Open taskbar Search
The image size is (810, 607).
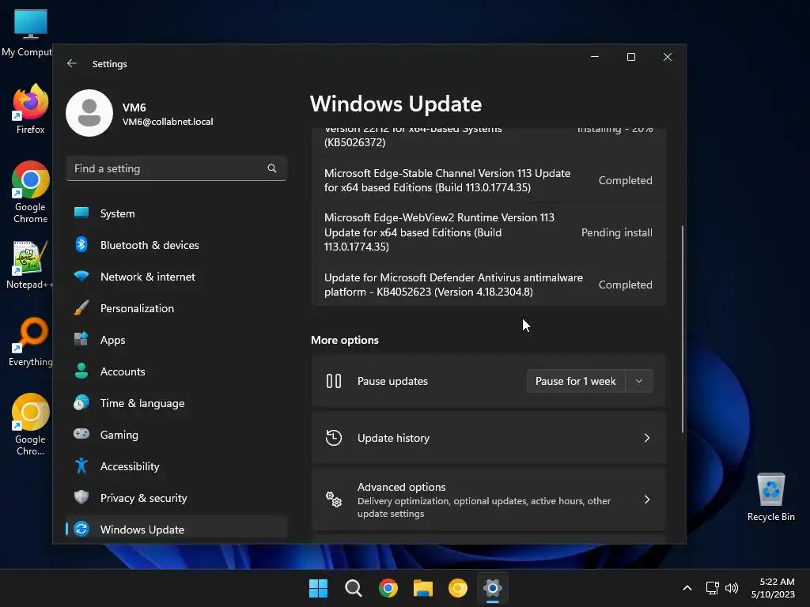pos(354,588)
